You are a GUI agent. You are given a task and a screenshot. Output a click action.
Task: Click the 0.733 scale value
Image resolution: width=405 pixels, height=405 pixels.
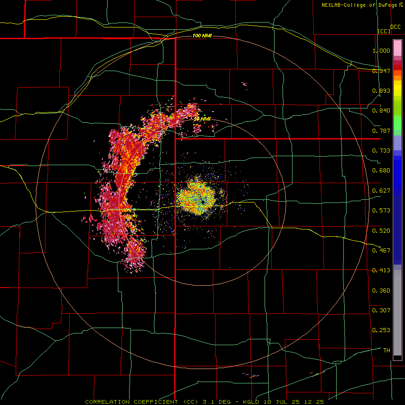click(x=381, y=151)
